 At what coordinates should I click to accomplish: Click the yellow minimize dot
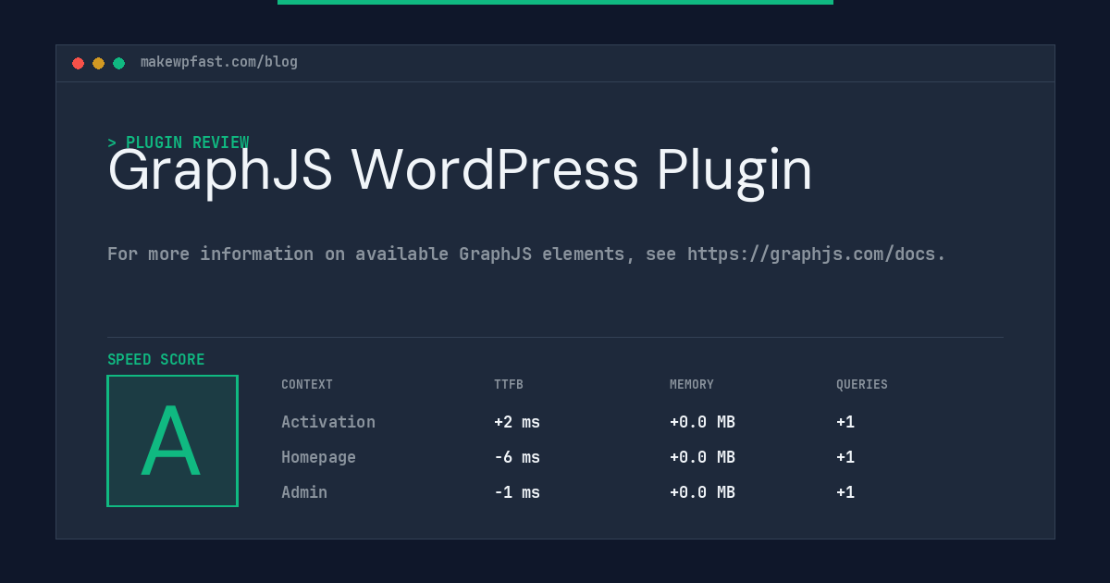[x=98, y=63]
